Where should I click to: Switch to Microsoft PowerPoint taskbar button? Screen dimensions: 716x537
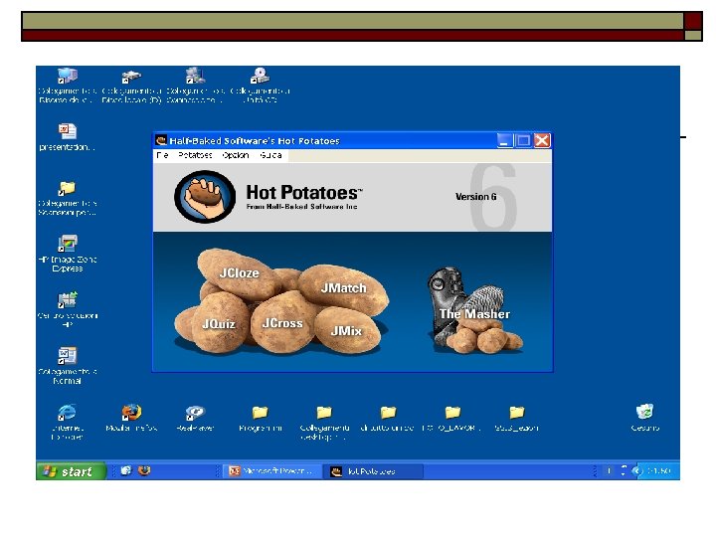[271, 470]
